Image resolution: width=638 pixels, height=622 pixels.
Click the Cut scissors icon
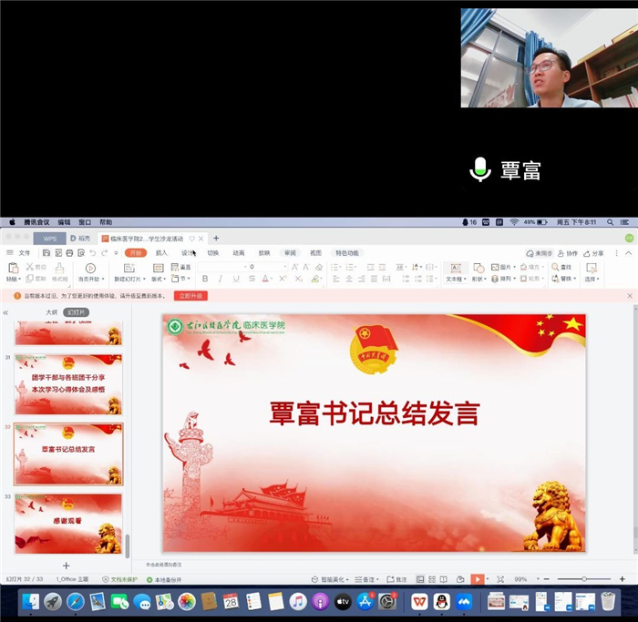tap(30, 267)
